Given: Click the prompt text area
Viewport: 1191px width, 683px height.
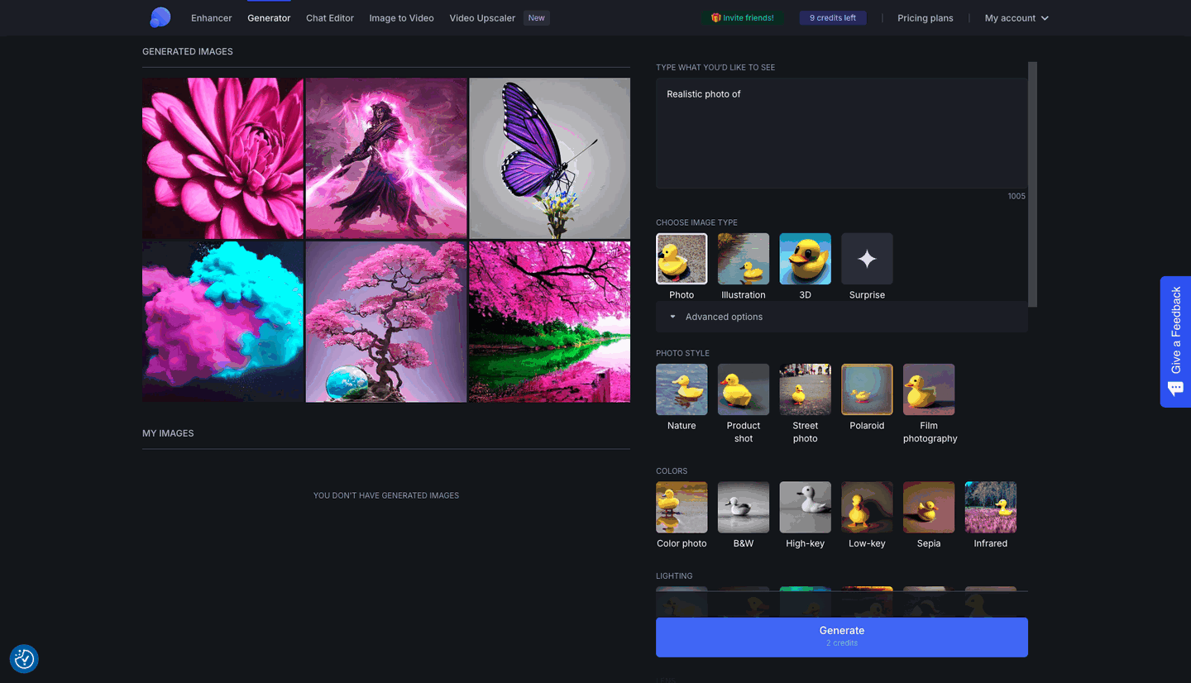Looking at the screenshot, I should click(842, 133).
